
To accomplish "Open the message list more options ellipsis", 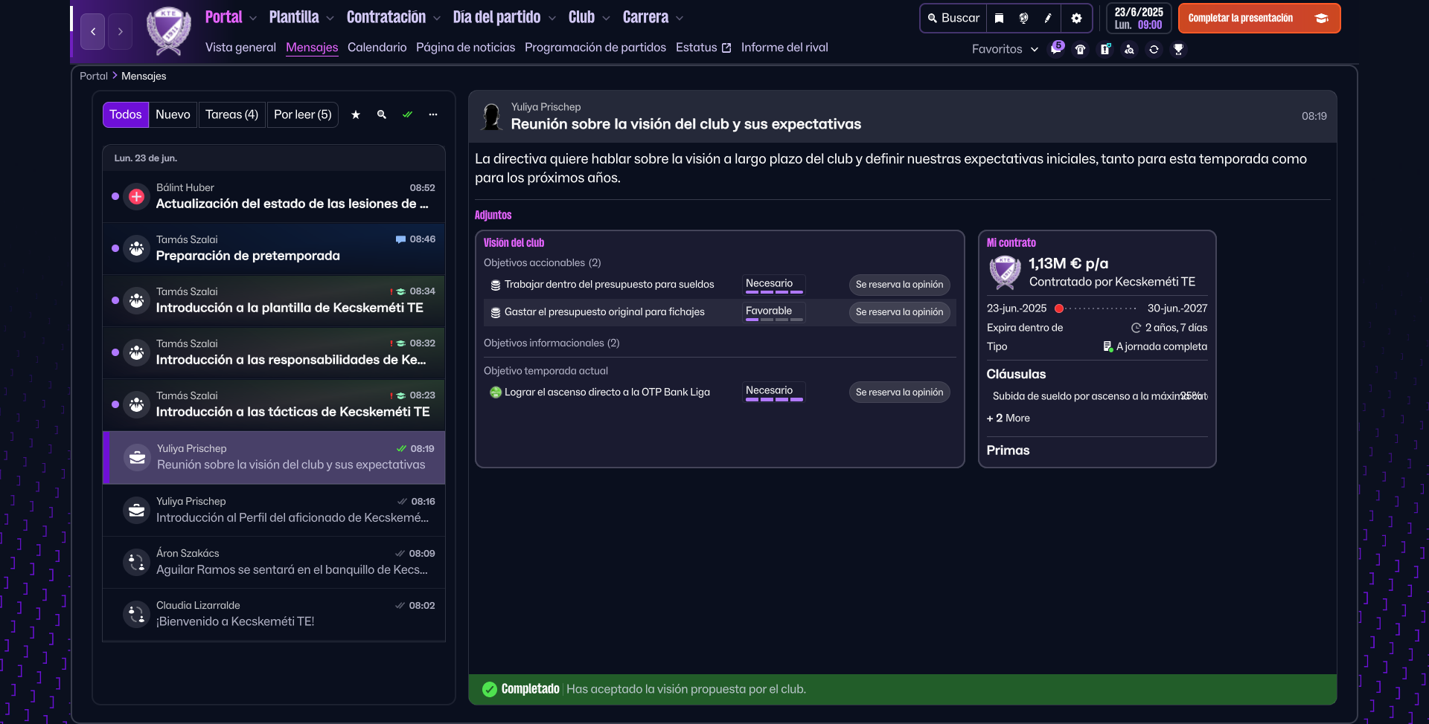I will (x=433, y=114).
